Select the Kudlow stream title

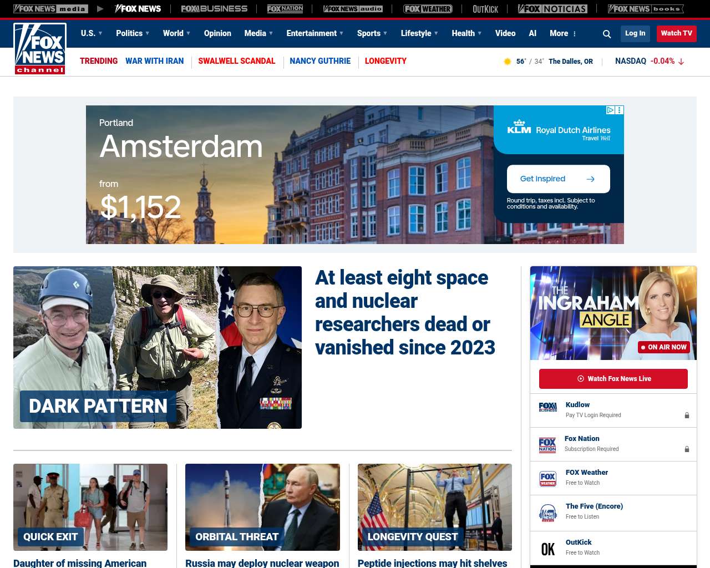coord(577,405)
